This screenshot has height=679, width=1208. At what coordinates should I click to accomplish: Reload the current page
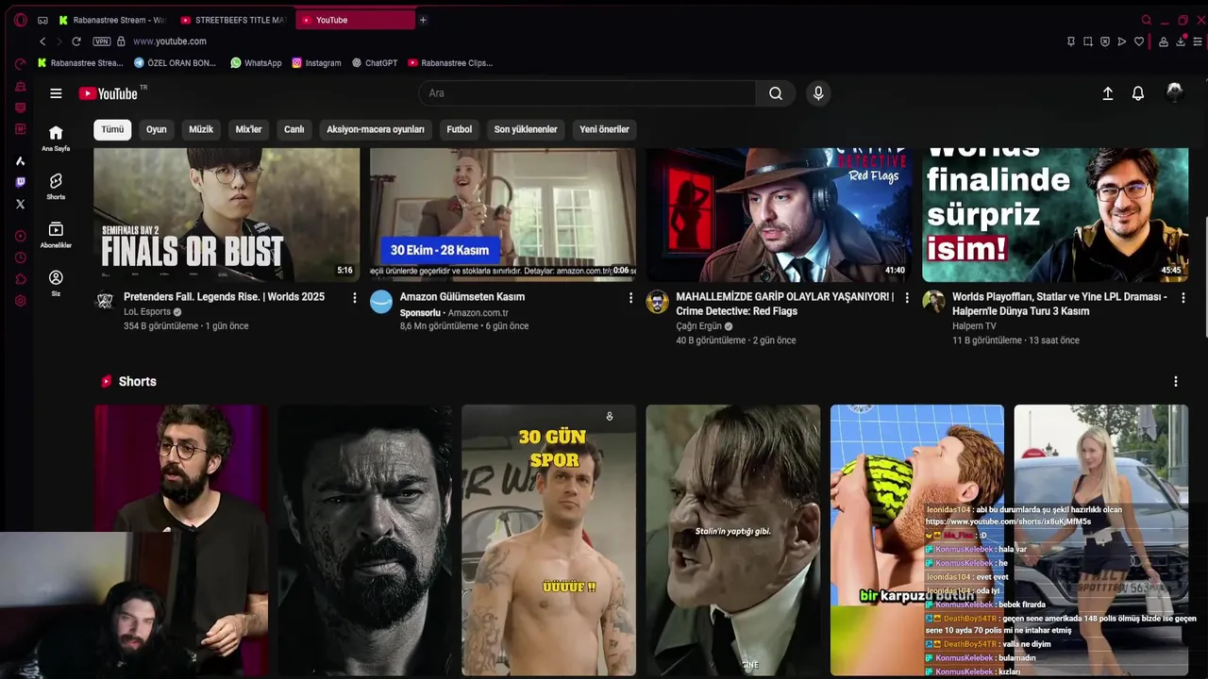pyautogui.click(x=76, y=41)
